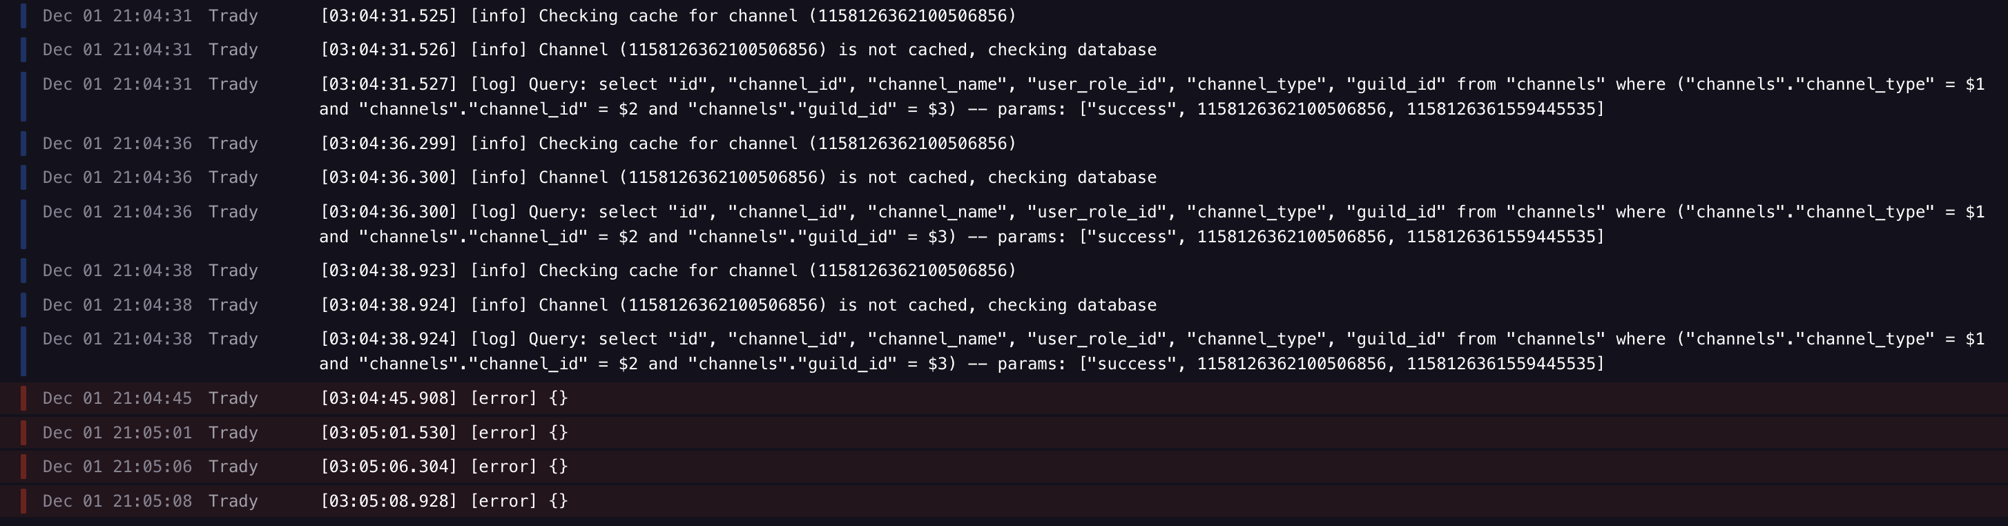Open the 03:04:38.924 Query log entry
The height and width of the screenshot is (526, 2008).
(1004, 351)
